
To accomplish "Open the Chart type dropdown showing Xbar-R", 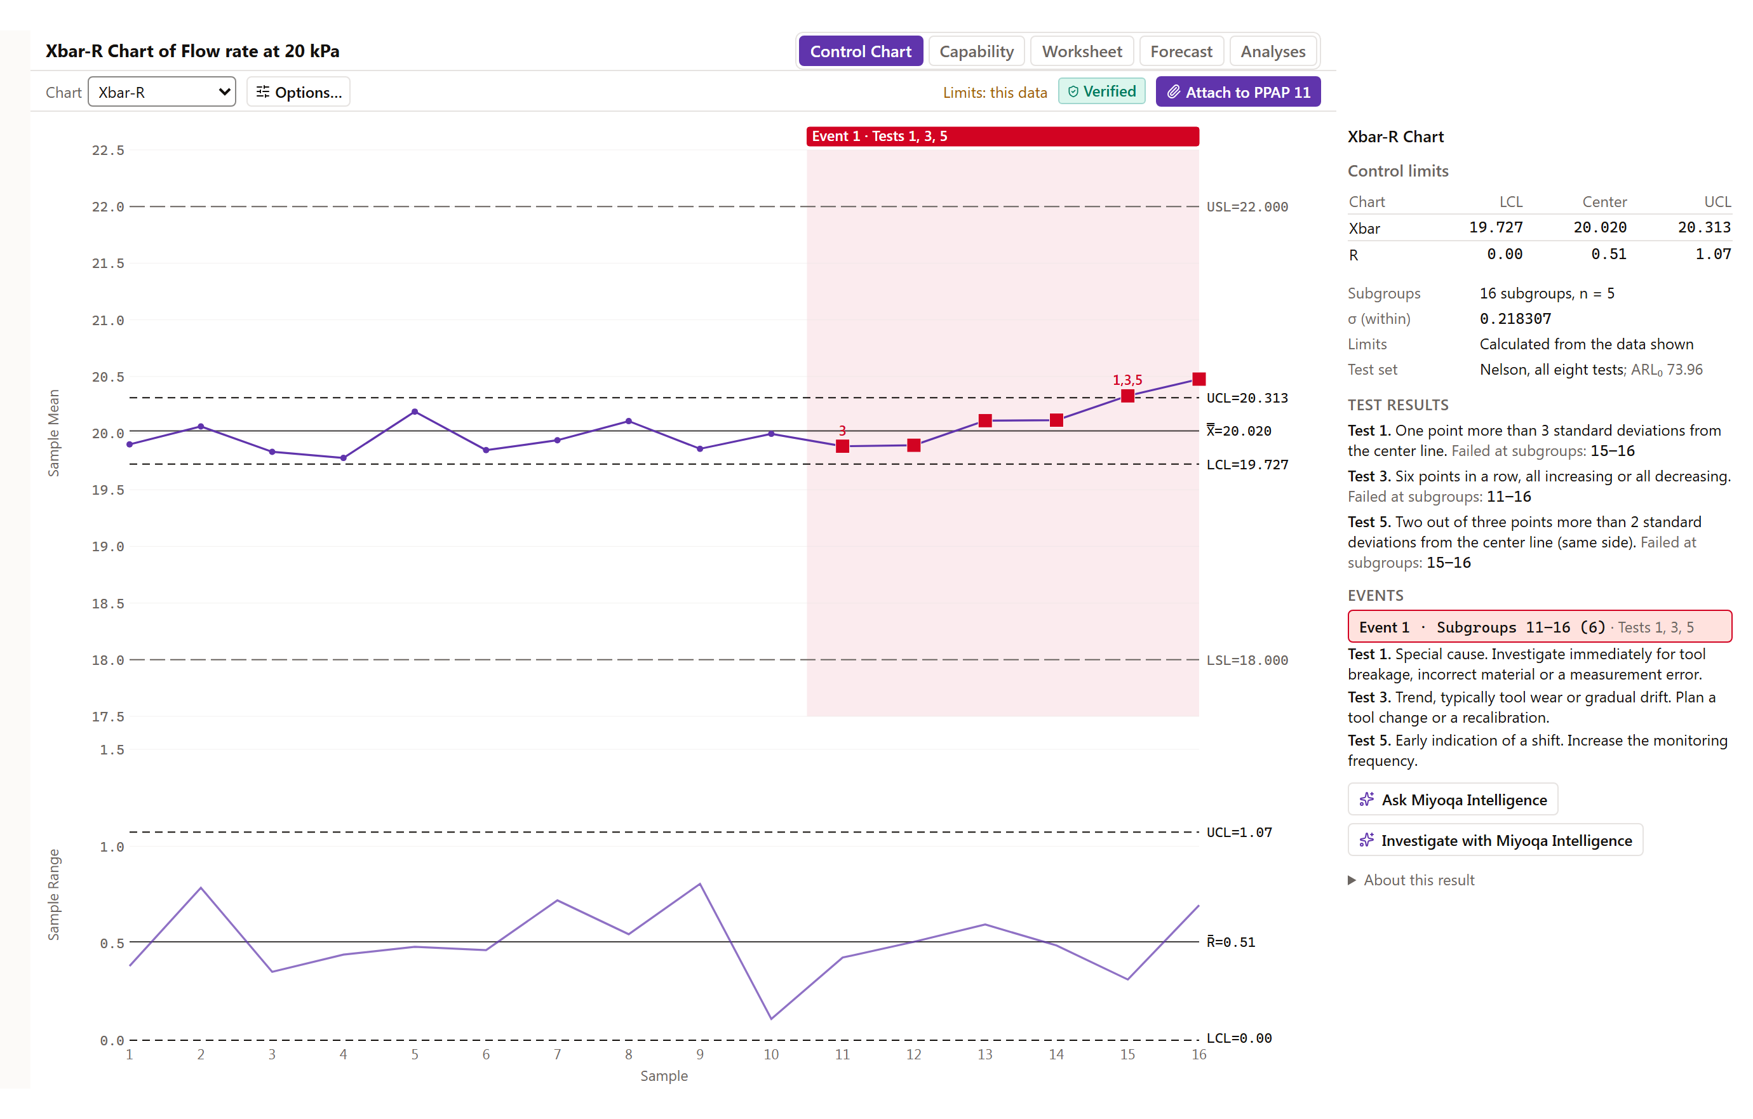I will 161,91.
